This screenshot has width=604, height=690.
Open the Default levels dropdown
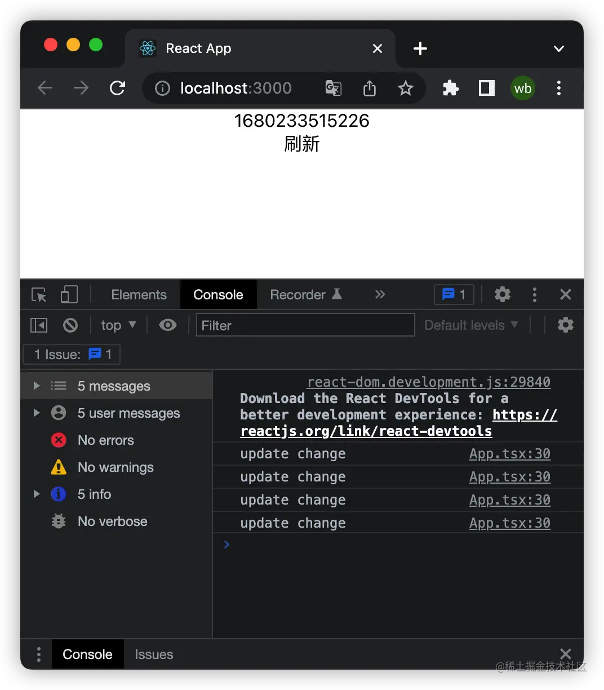[x=471, y=325]
